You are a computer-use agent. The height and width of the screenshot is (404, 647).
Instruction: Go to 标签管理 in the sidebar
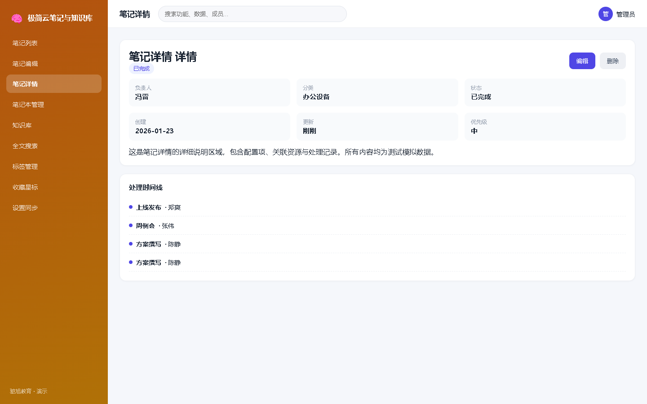[x=54, y=167]
